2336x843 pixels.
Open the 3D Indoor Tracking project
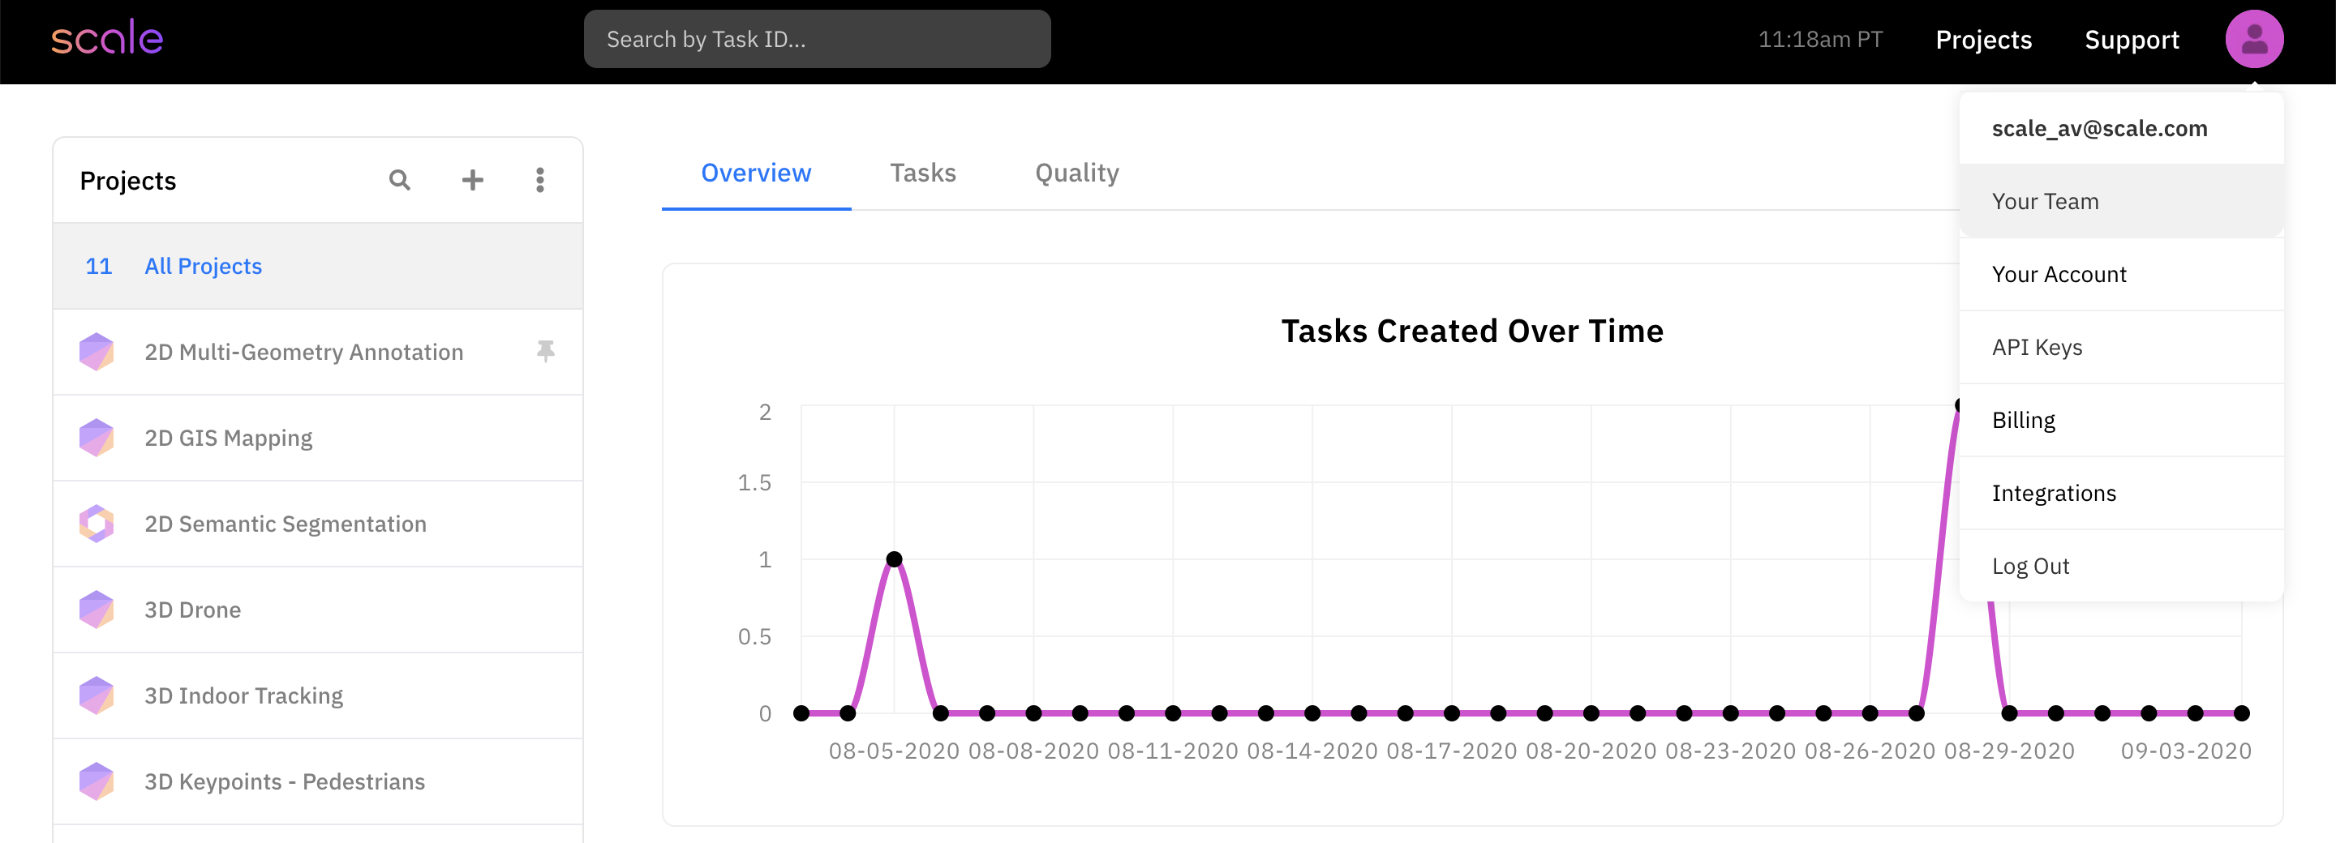pyautogui.click(x=317, y=695)
